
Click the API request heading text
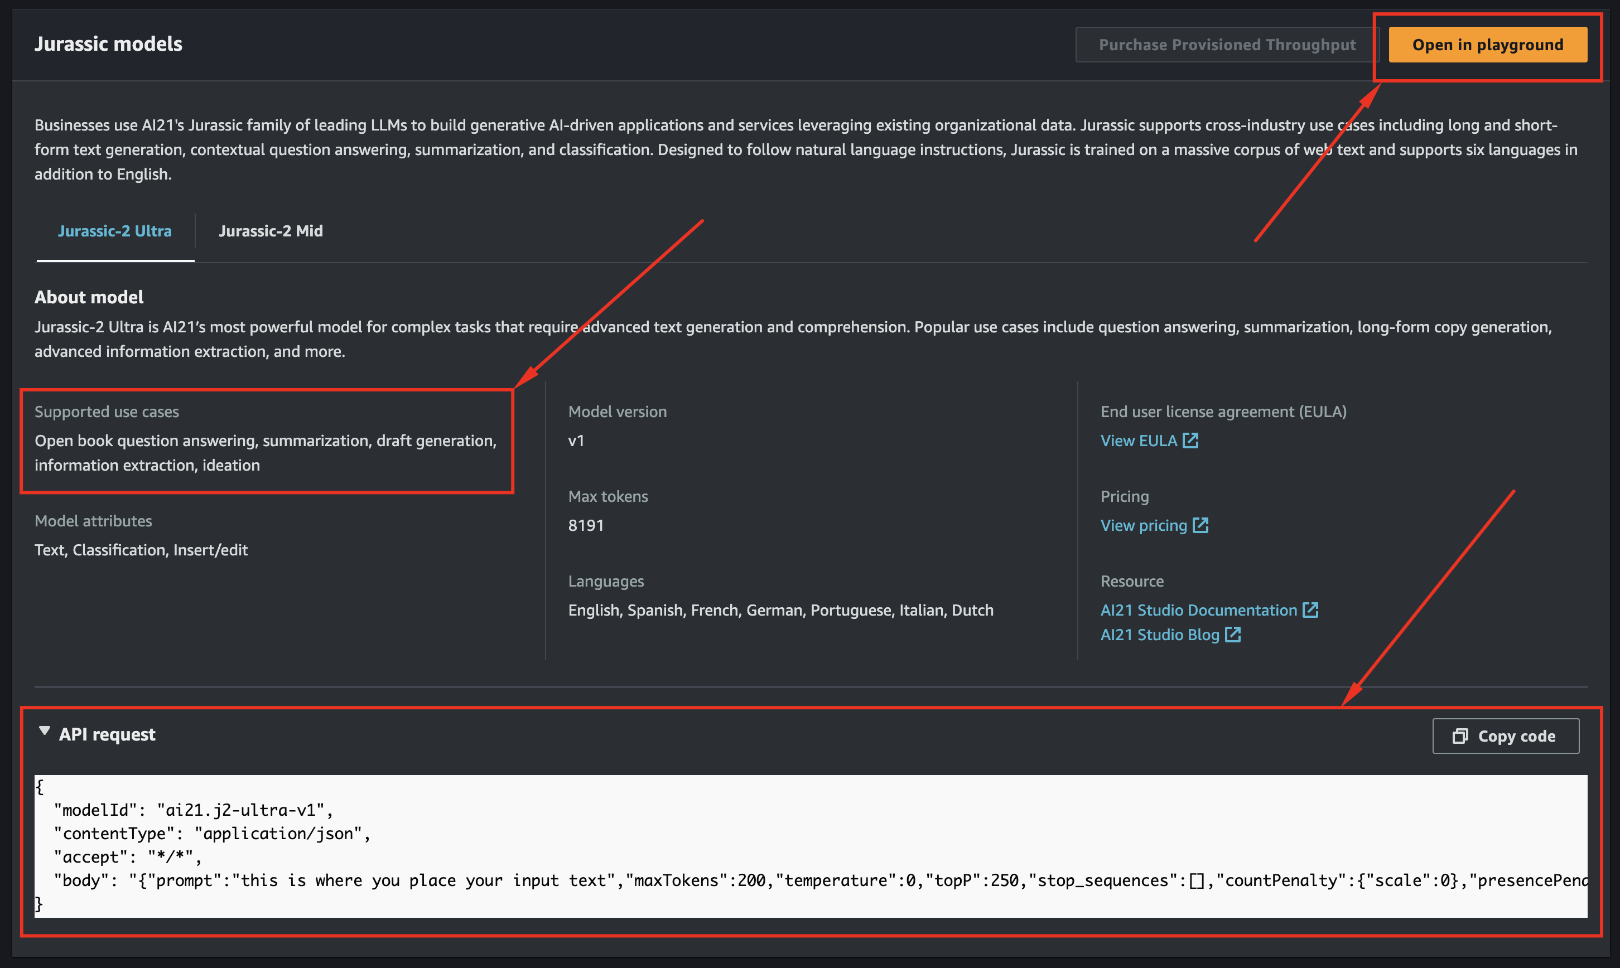click(x=107, y=734)
